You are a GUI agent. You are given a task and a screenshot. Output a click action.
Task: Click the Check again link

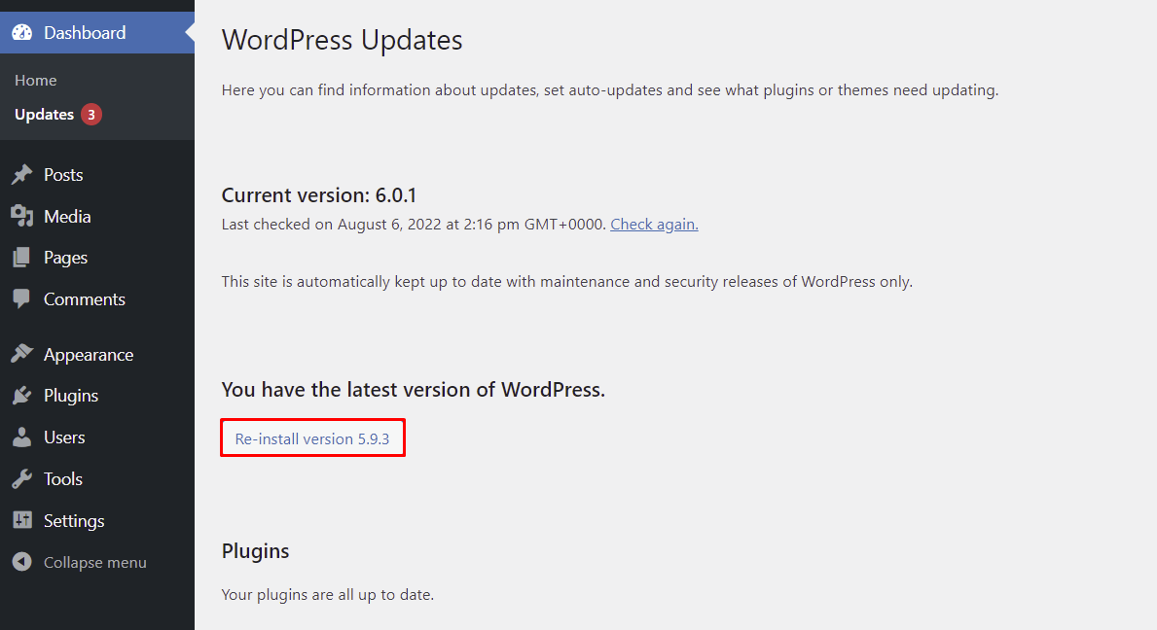[654, 224]
